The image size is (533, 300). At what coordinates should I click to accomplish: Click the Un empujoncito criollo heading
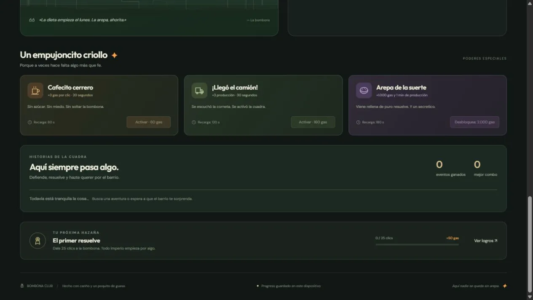pos(64,55)
